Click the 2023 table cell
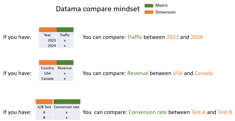Image resolution: width=235 pixels, height=121 pixels. click(47, 40)
